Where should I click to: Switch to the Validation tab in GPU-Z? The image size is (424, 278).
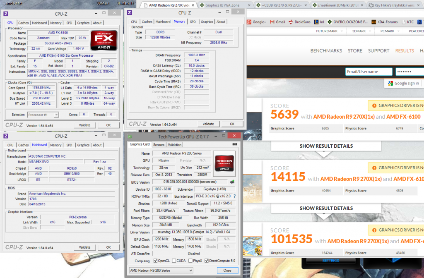tap(175, 145)
